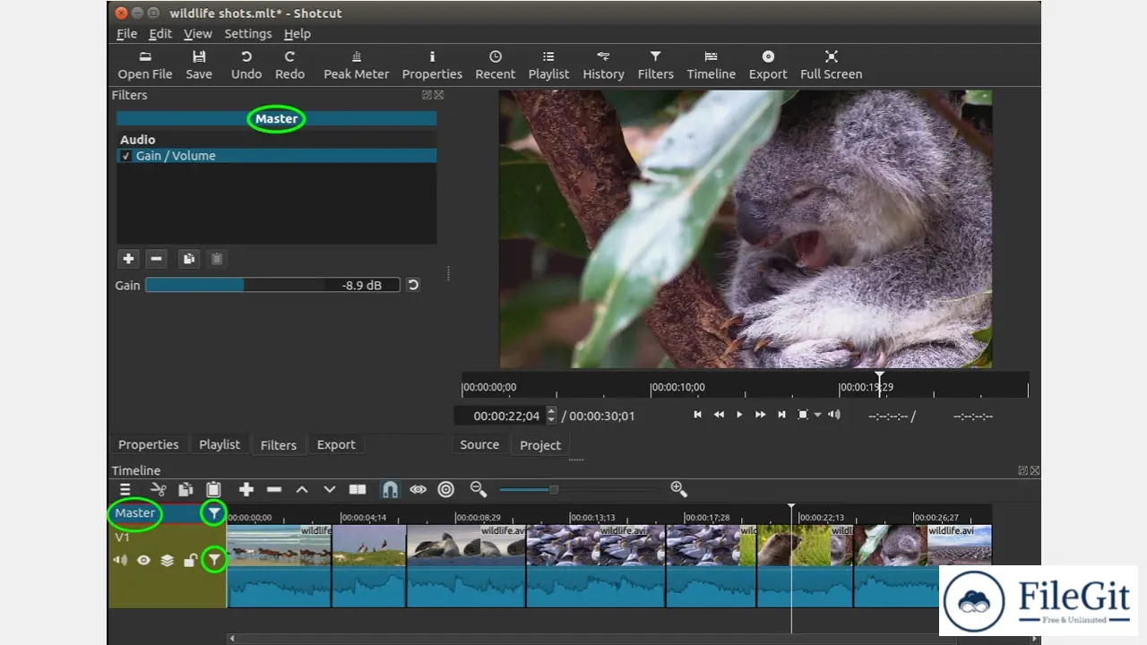Open Export from main toolbar
The height and width of the screenshot is (645, 1147).
tap(768, 65)
